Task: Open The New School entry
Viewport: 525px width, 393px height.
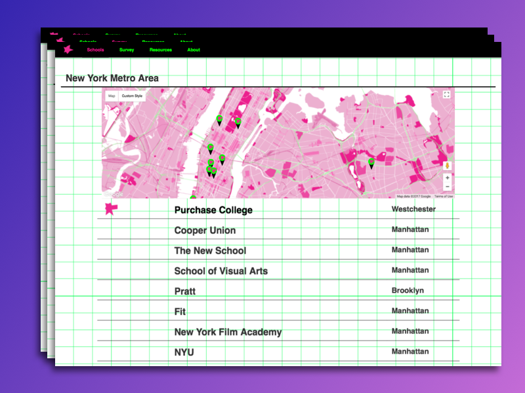Action: coord(210,251)
